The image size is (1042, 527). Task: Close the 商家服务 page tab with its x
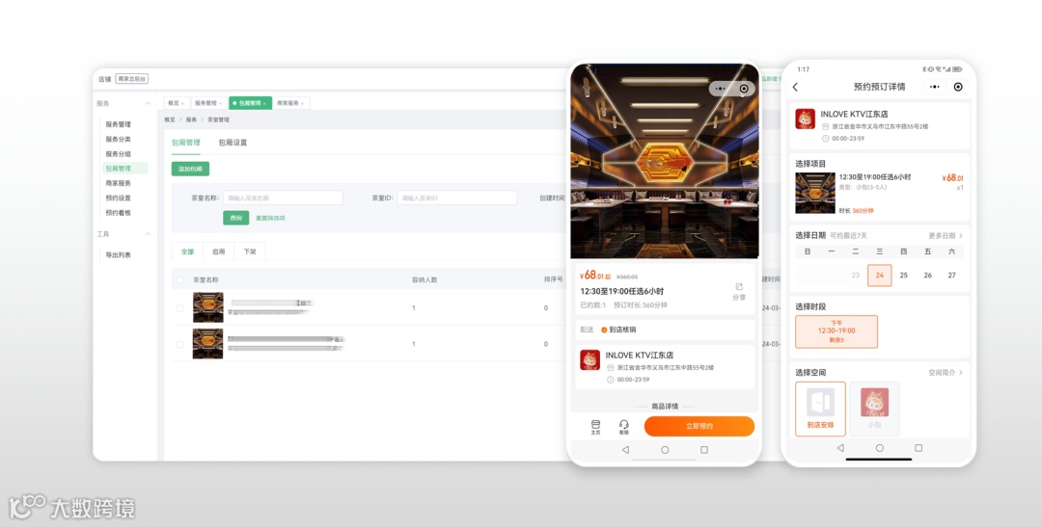point(302,103)
